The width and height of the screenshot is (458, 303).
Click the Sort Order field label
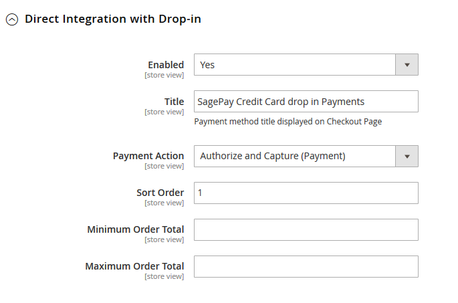160,193
